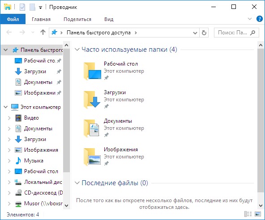This screenshot has height=220, width=265.
Task: Open the address bar history dropdown
Action: click(x=195, y=33)
